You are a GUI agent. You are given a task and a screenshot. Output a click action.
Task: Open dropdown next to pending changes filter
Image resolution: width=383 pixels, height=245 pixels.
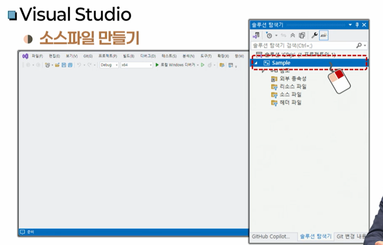(x=276, y=36)
